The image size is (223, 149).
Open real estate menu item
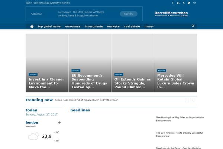click(x=132, y=26)
